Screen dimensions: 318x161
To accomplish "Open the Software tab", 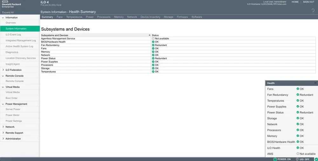I will click(x=197, y=17).
